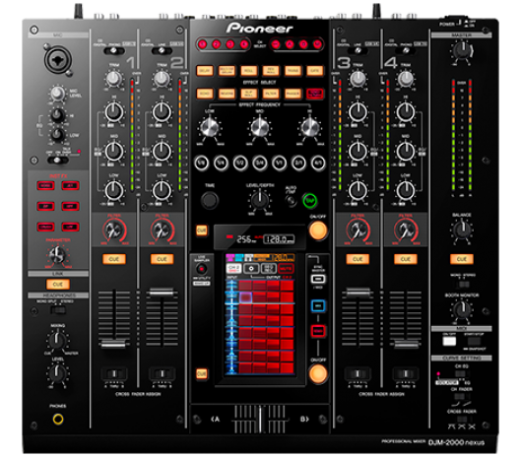Click the LINK CUE button
The image size is (520, 457).
[x=58, y=285]
